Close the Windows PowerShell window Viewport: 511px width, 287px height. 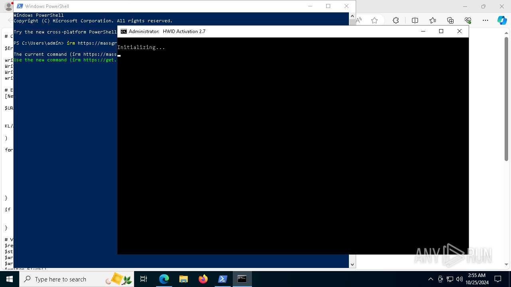pyautogui.click(x=347, y=6)
